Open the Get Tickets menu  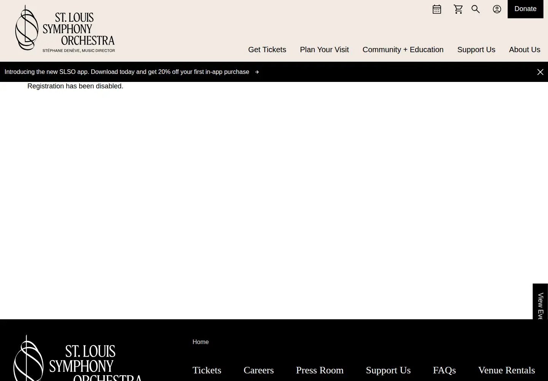(x=267, y=50)
